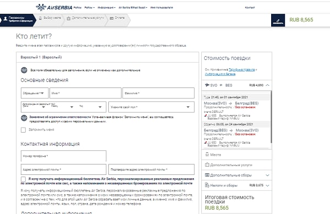Click the Air Serbia logo

click(x=54, y=7)
